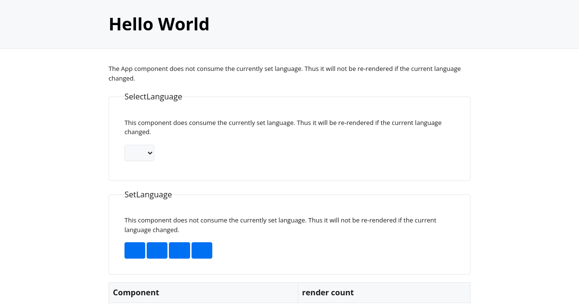Click the description text inside SelectLanguage

pyautogui.click(x=283, y=127)
